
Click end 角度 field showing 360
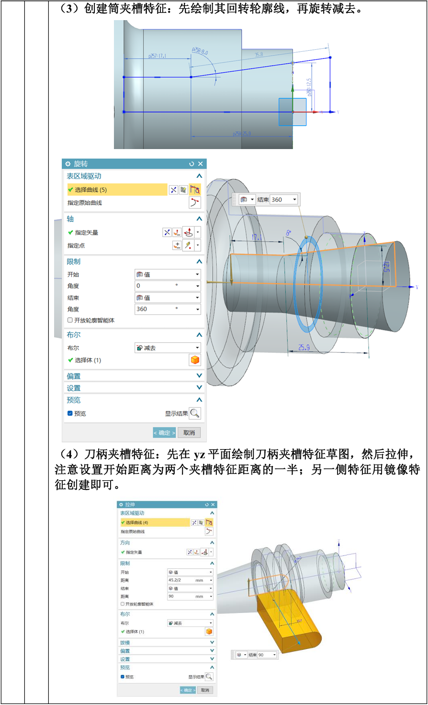pyautogui.click(x=168, y=309)
